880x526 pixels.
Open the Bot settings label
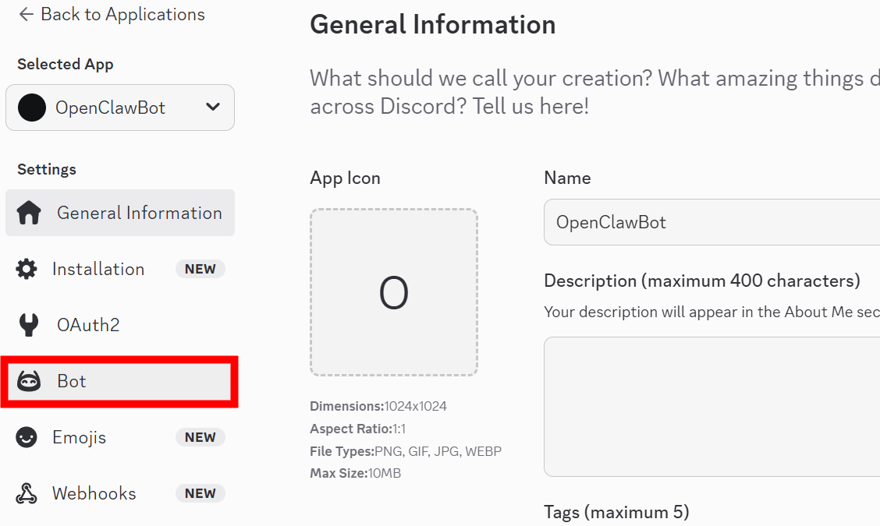72,381
